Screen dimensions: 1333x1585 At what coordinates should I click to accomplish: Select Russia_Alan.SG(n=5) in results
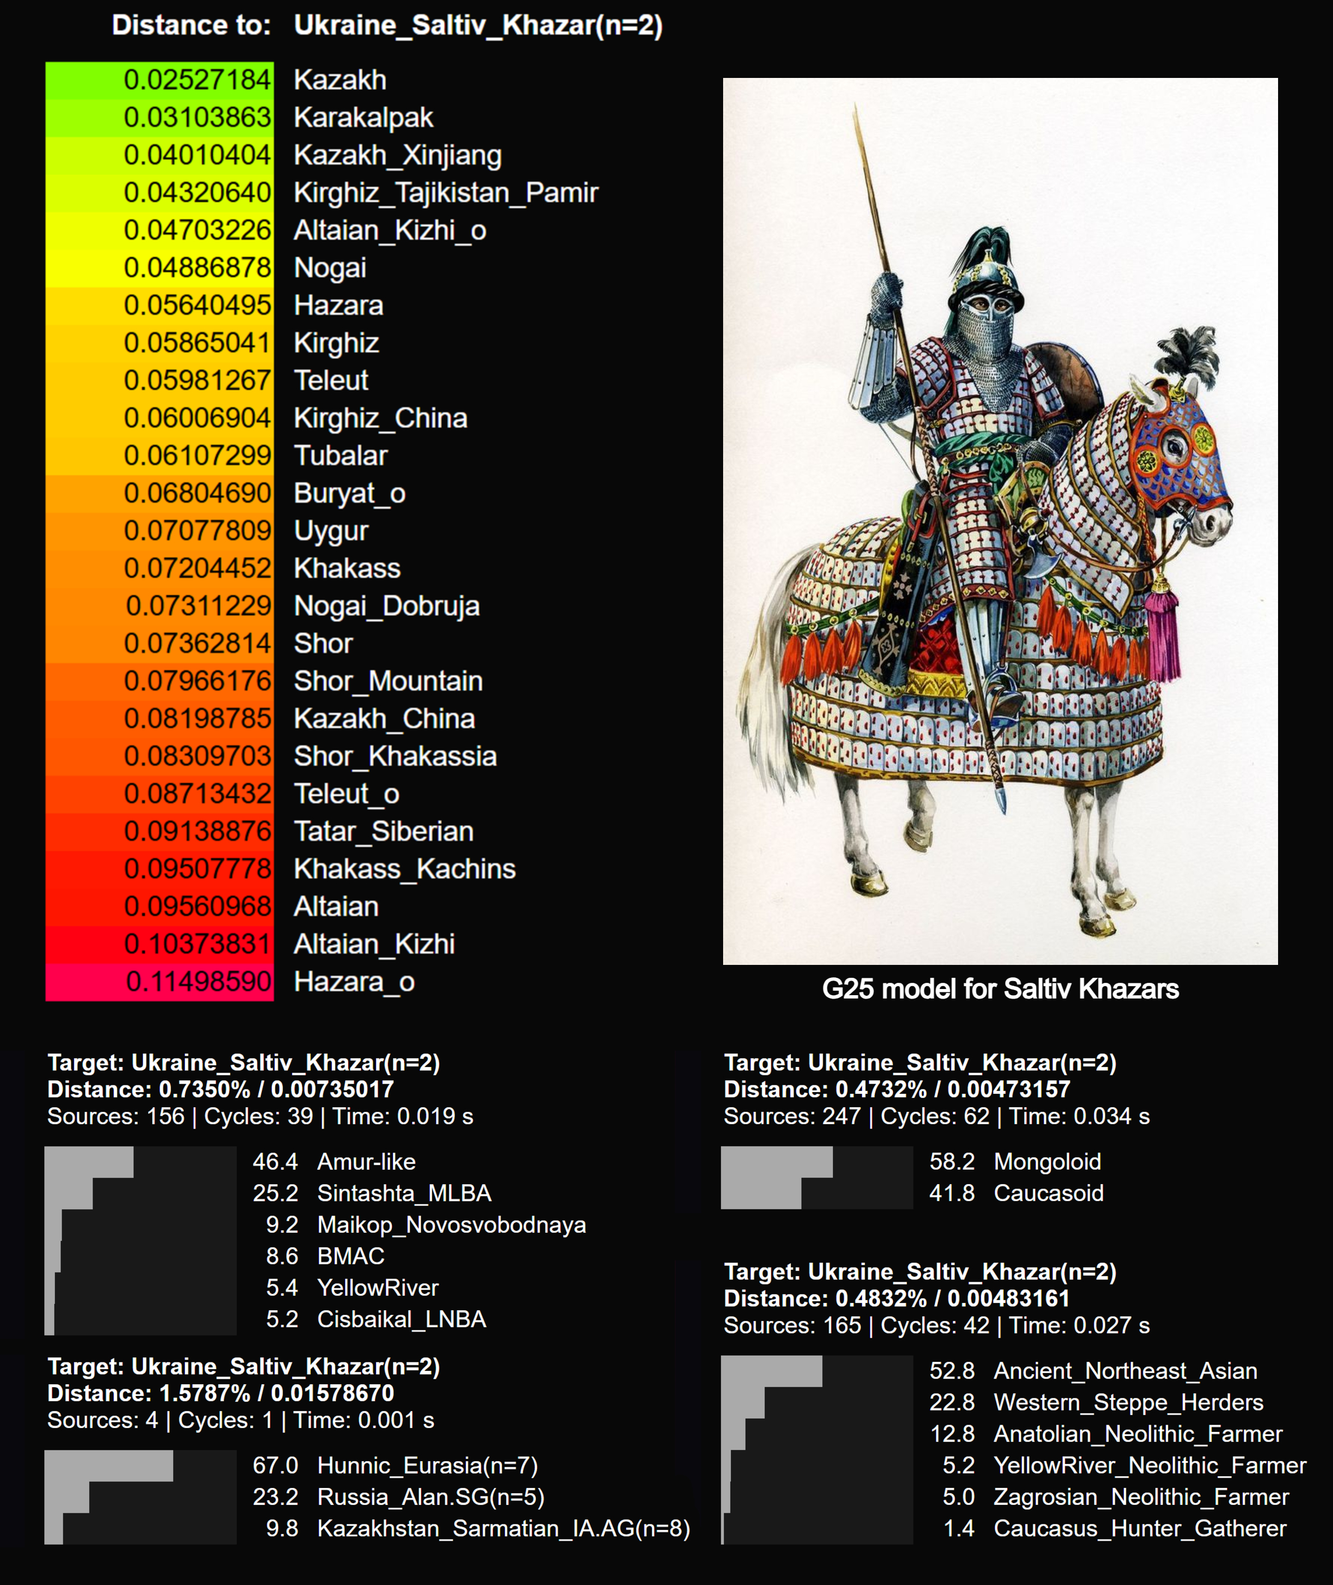pyautogui.click(x=430, y=1496)
